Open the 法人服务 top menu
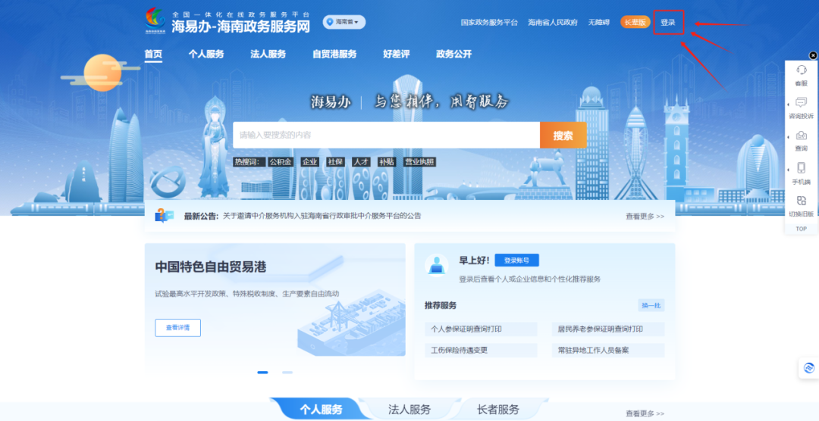 point(268,55)
